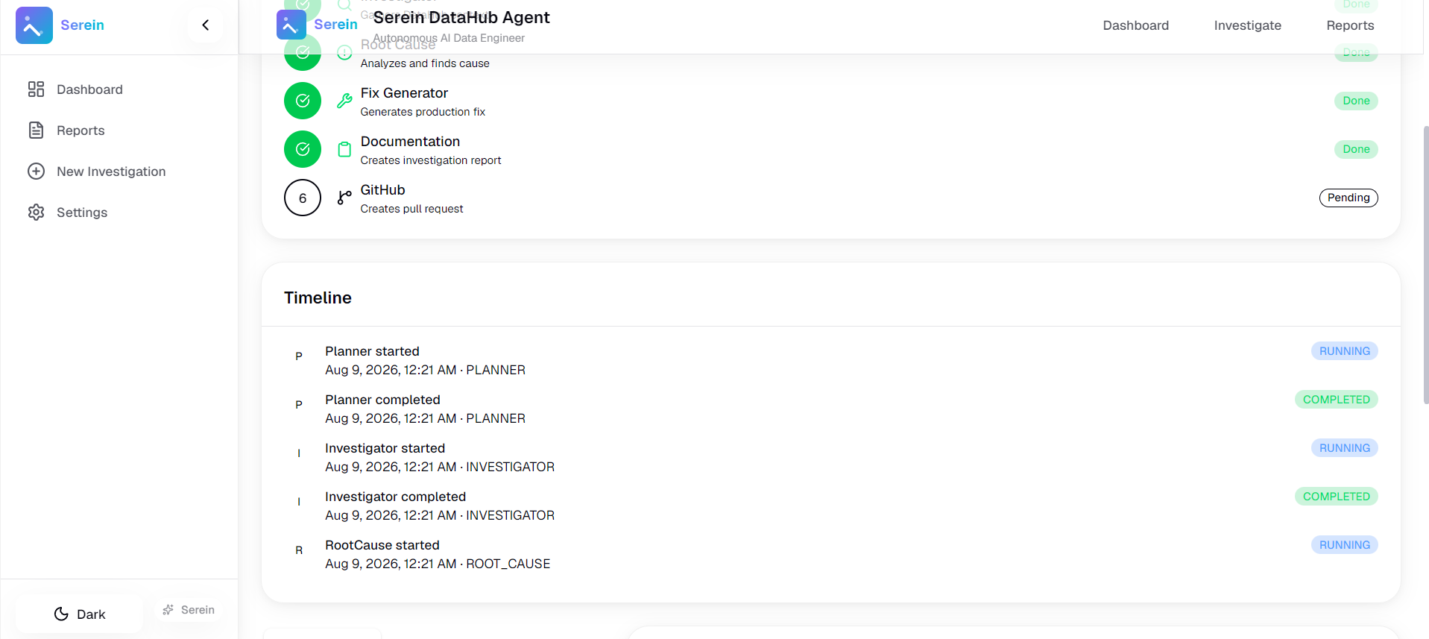Screen dimensions: 1429x639
Task: Go to Investigate in top navigation
Action: (1247, 25)
